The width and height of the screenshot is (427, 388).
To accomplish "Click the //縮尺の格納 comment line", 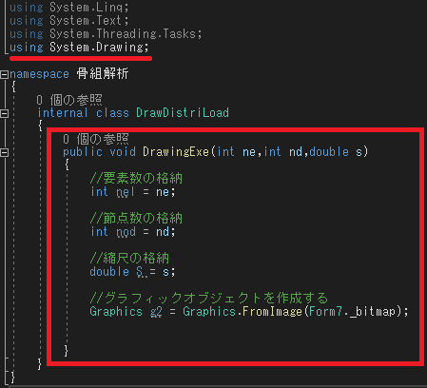I will point(129,258).
